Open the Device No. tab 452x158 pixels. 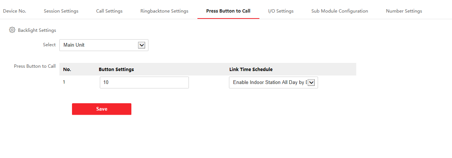(x=14, y=11)
